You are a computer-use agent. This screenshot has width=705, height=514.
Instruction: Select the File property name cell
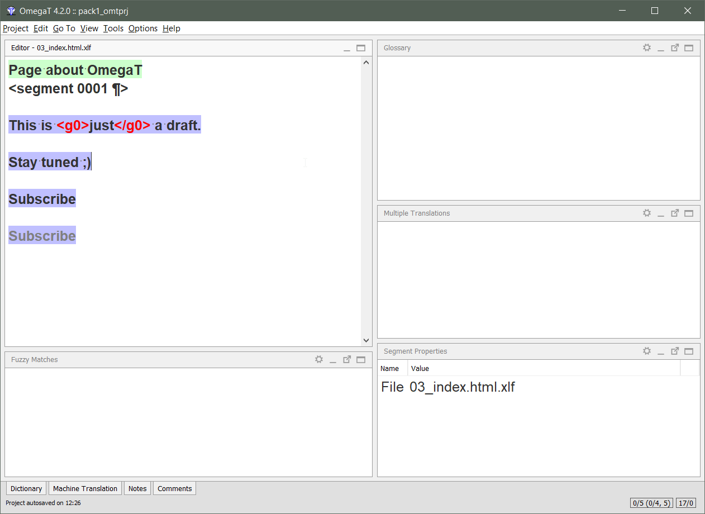click(392, 387)
